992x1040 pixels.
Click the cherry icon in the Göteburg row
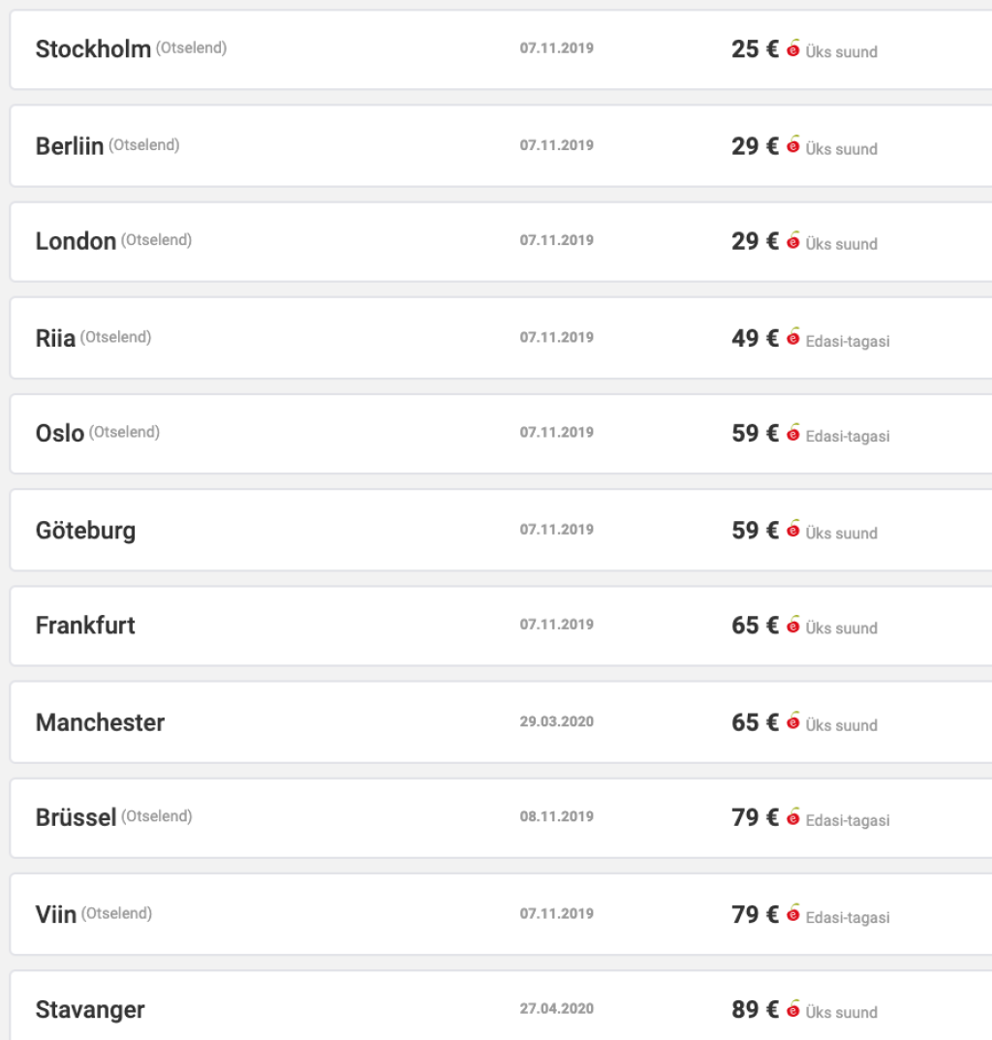(793, 530)
